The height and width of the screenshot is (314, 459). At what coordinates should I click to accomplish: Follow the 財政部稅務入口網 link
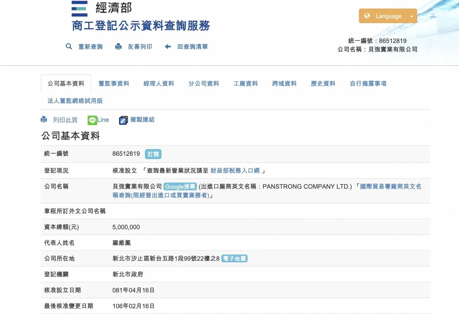235,170
